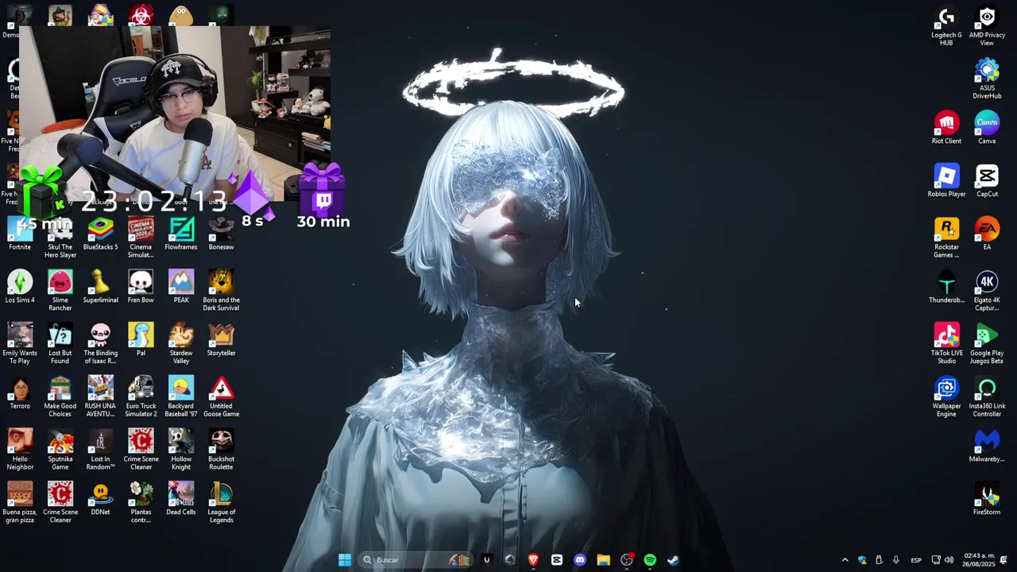Open the Fran Bow shortcut
The height and width of the screenshot is (572, 1017).
(141, 287)
